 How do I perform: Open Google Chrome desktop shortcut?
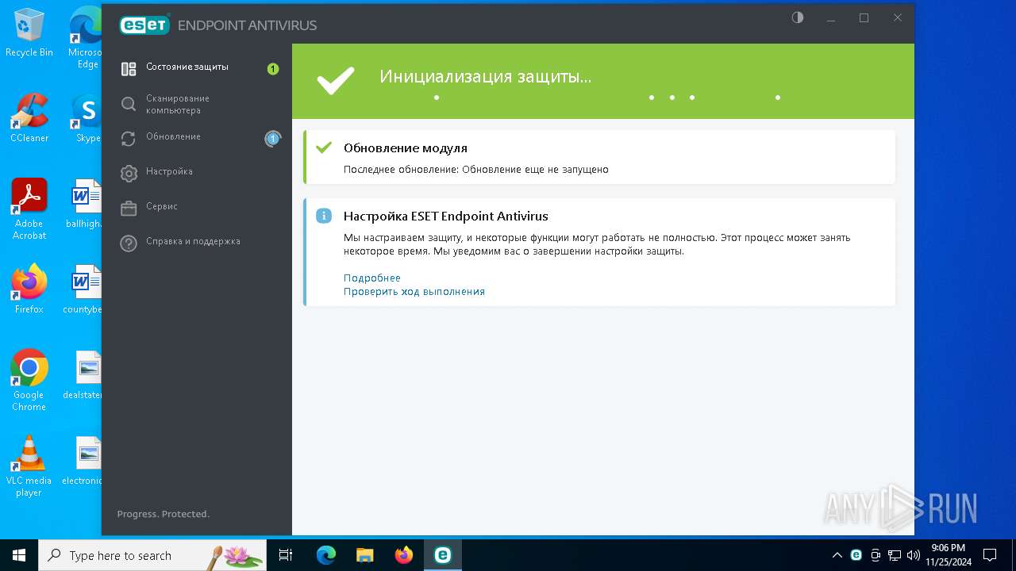[x=29, y=381]
